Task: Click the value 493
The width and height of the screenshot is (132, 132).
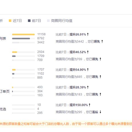Action: tap(40, 87)
